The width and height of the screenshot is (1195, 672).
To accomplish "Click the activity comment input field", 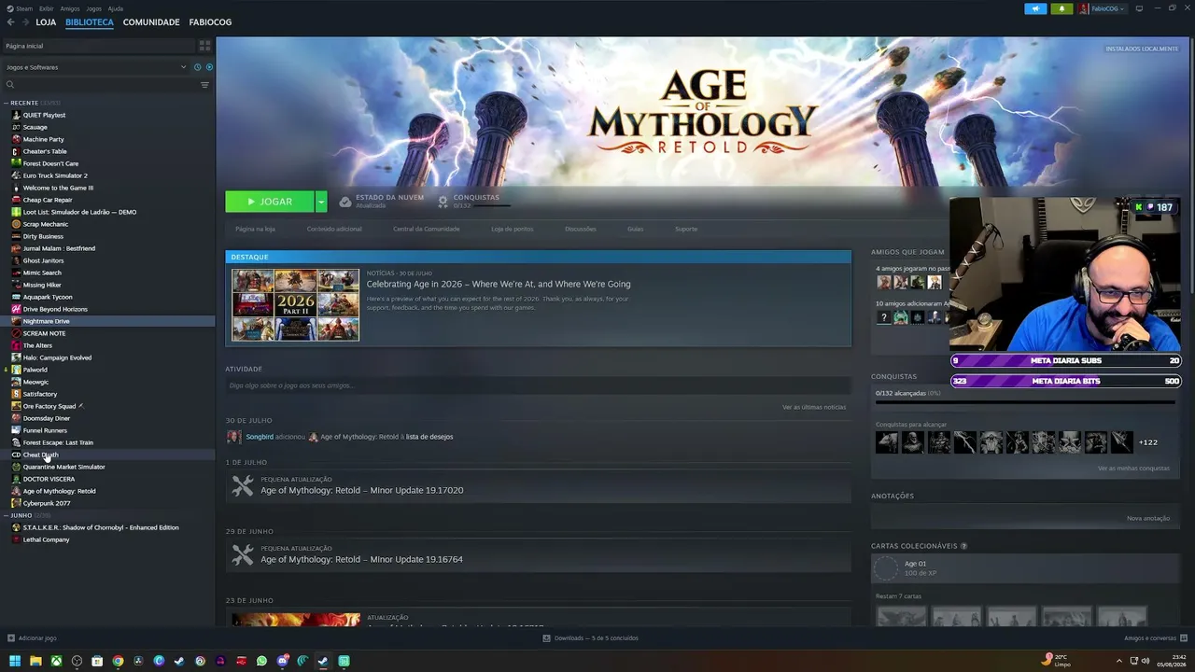I will click(538, 385).
